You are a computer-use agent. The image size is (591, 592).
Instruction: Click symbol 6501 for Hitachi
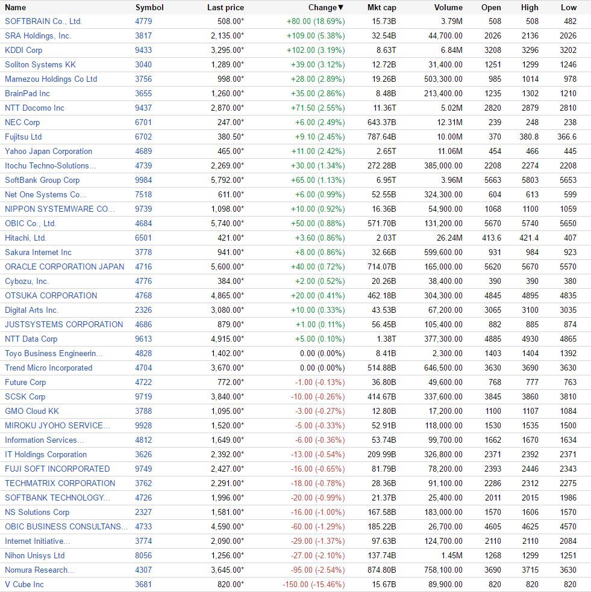tap(143, 238)
